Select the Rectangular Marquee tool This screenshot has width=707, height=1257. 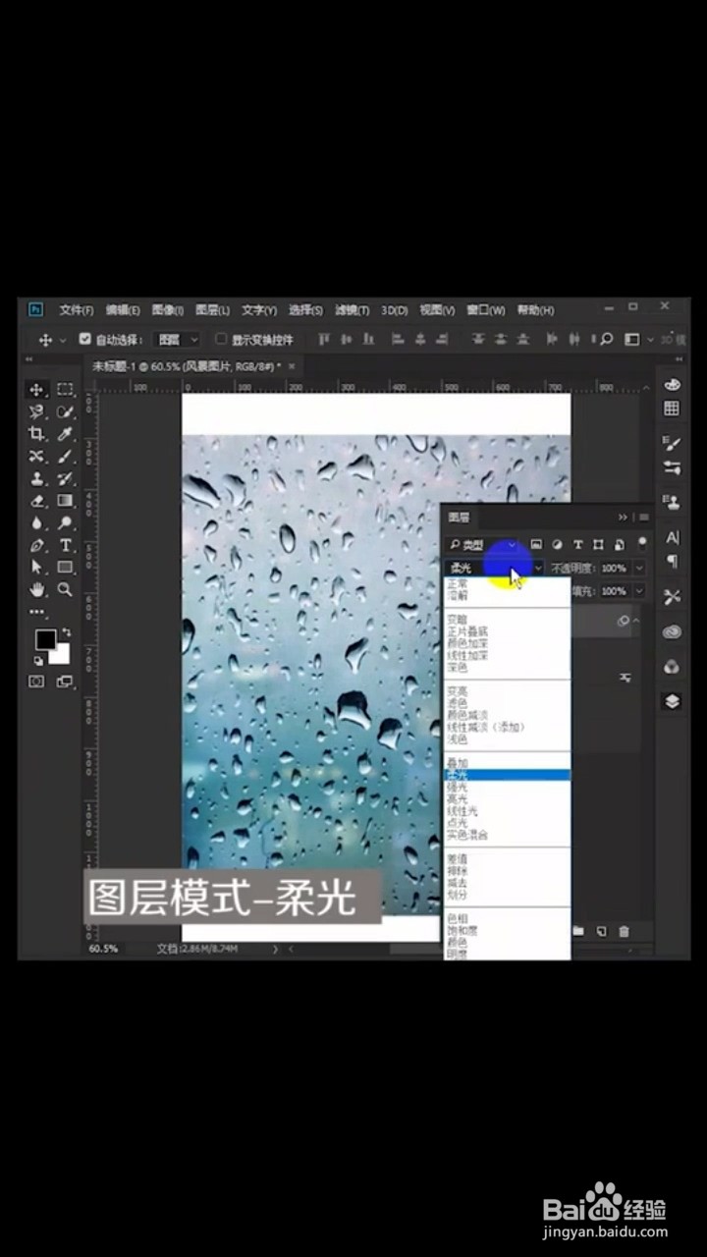(x=65, y=389)
